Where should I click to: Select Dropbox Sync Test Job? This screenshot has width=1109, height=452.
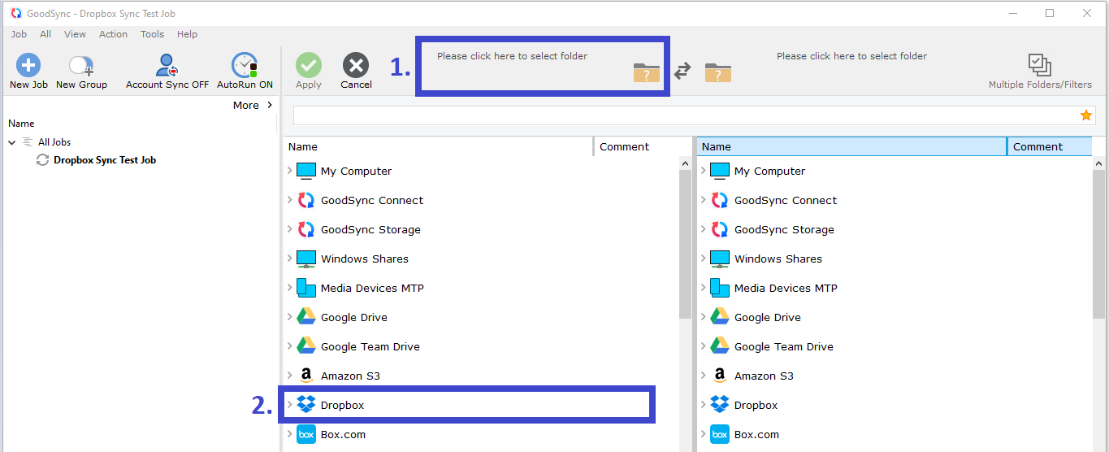(104, 160)
